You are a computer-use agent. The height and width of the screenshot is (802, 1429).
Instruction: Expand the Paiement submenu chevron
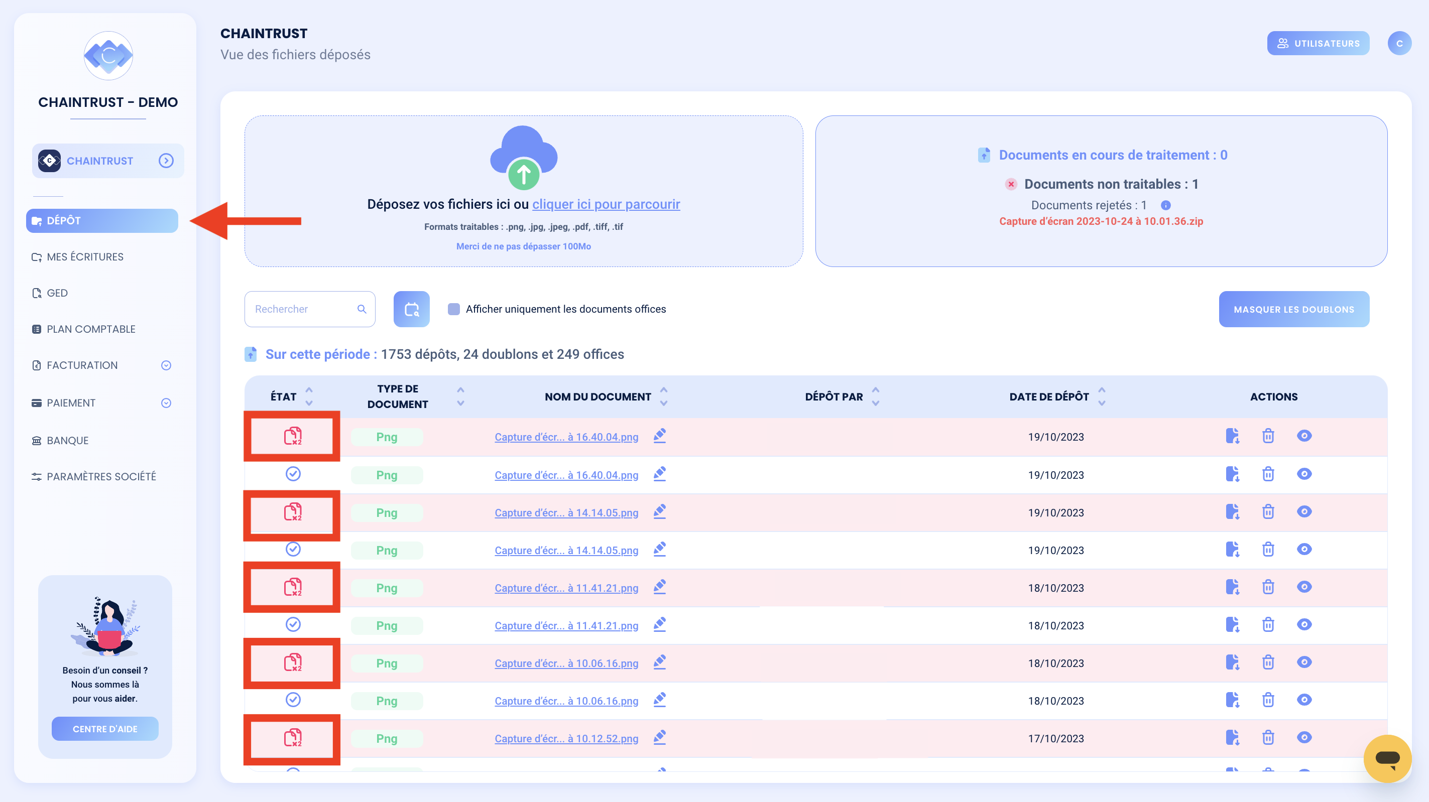166,403
